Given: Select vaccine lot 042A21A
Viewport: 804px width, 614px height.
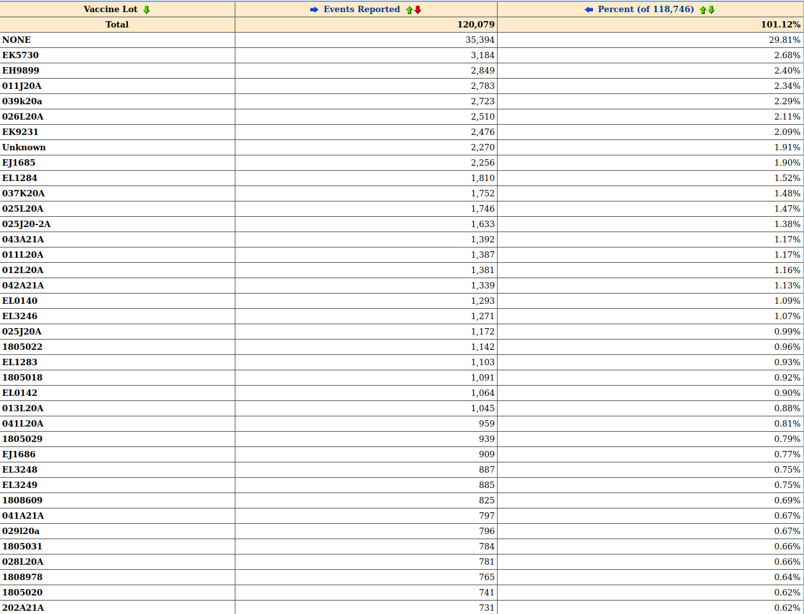Looking at the screenshot, I should 23,285.
